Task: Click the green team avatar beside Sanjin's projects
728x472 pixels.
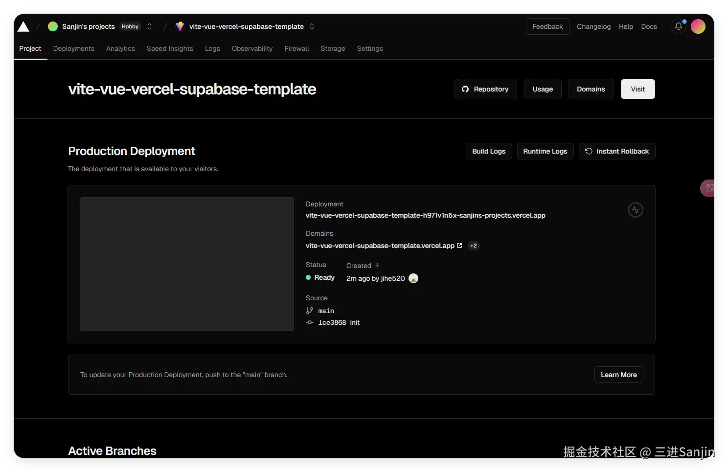Action: coord(53,26)
